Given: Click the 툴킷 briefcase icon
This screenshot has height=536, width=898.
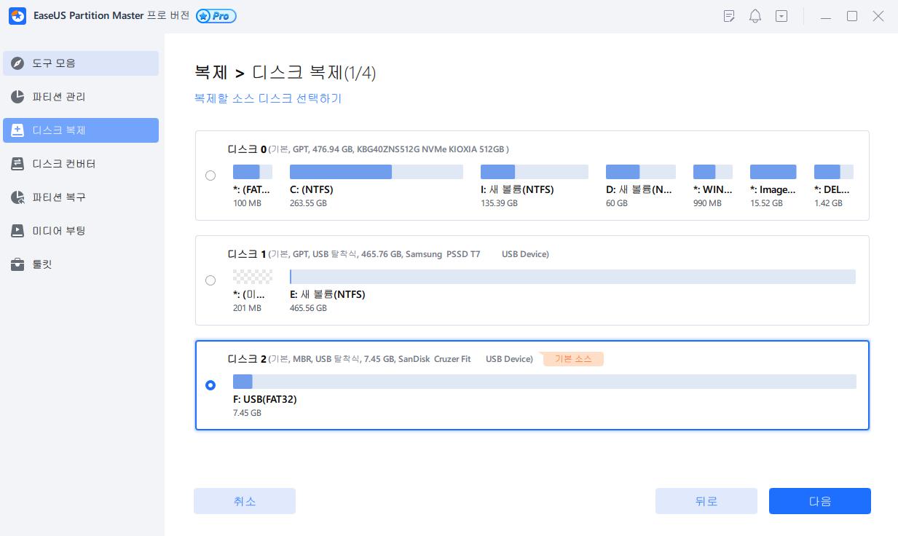Looking at the screenshot, I should click(18, 264).
